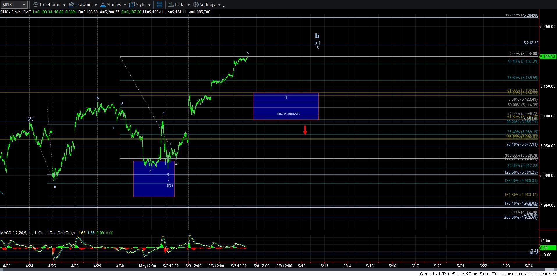Open the Style menu label
This screenshot has height=276, width=557.
click(140, 5)
